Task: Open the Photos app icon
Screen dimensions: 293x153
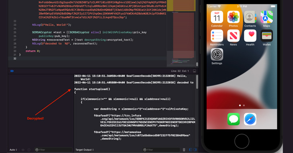Action: click(233, 17)
